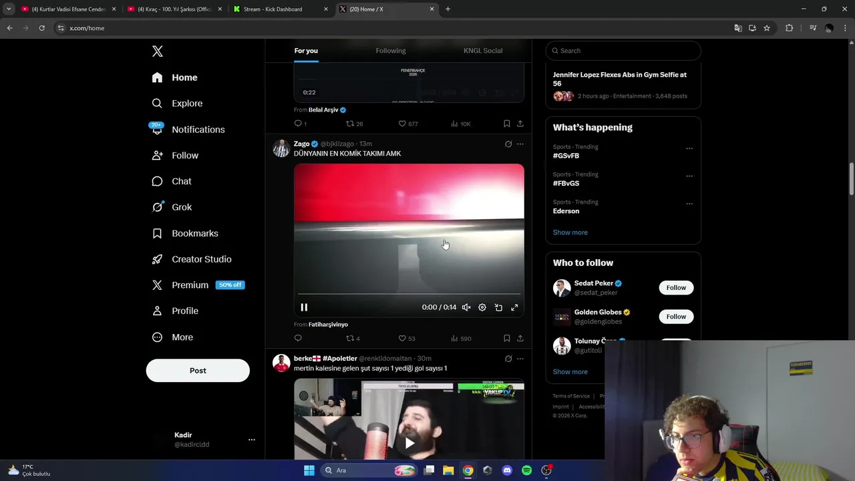855x481 pixels.
Task: Open more options for #FBvGS trend
Action: click(x=689, y=176)
